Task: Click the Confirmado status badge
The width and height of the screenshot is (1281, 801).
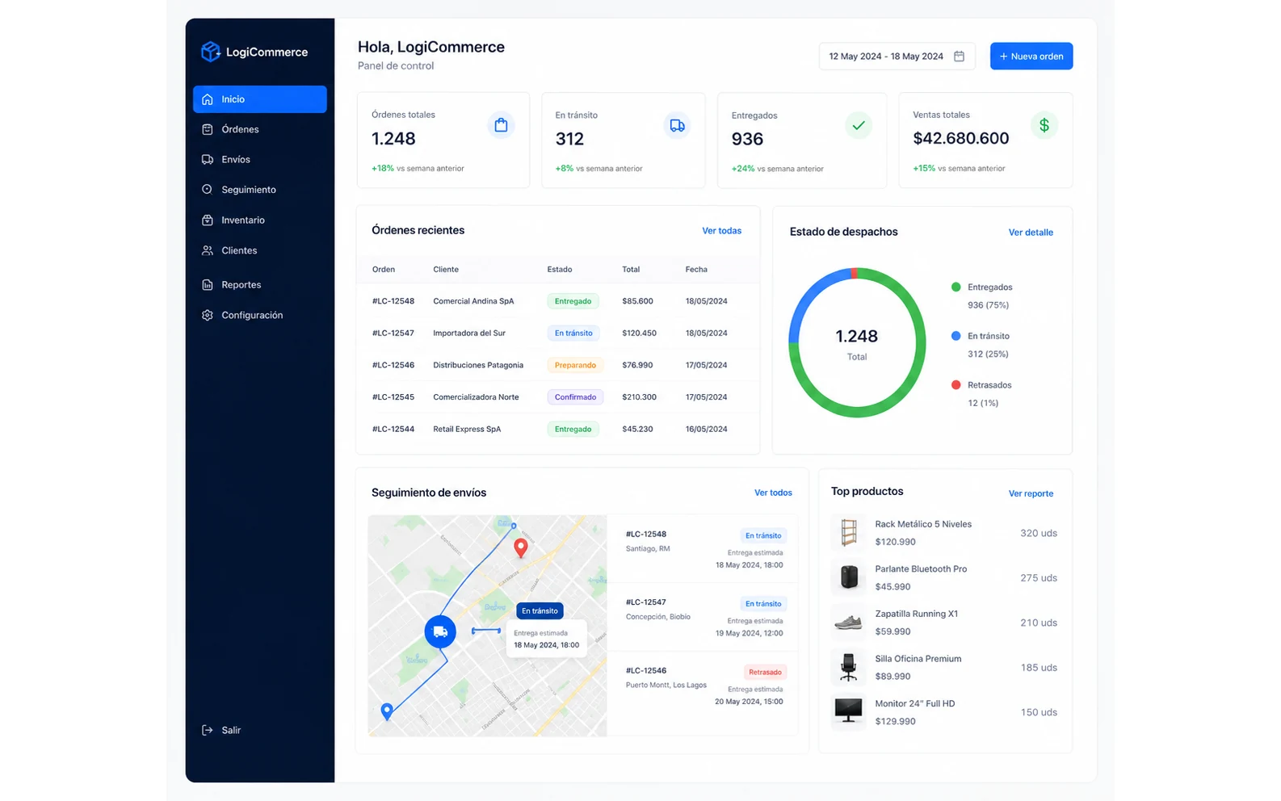Action: coord(575,397)
